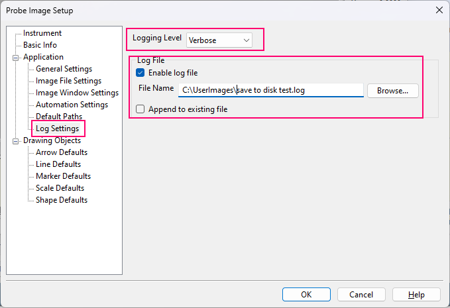Go to General Settings

64,69
